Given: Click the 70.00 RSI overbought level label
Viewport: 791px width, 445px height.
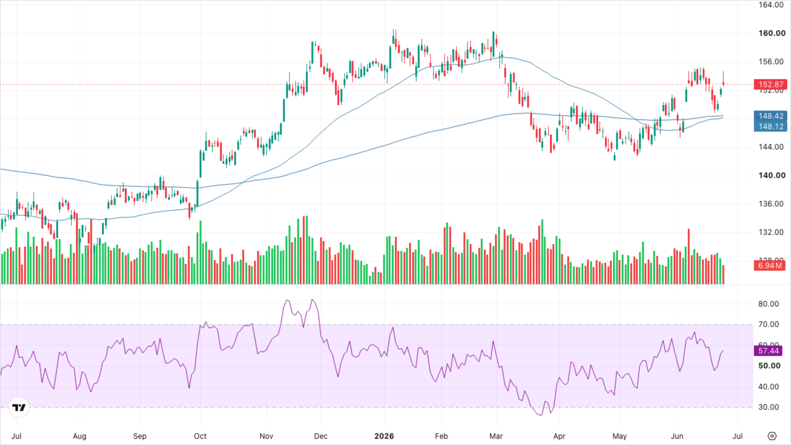Looking at the screenshot, I should tap(768, 324).
